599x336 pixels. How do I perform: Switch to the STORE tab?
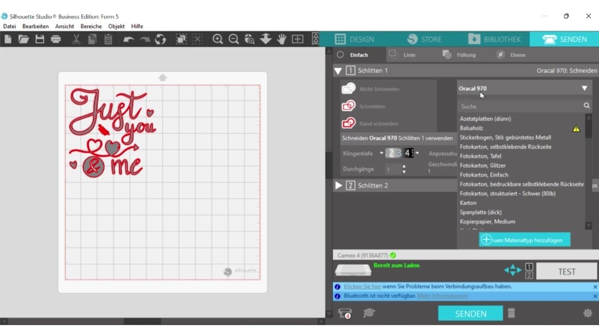pyautogui.click(x=424, y=39)
